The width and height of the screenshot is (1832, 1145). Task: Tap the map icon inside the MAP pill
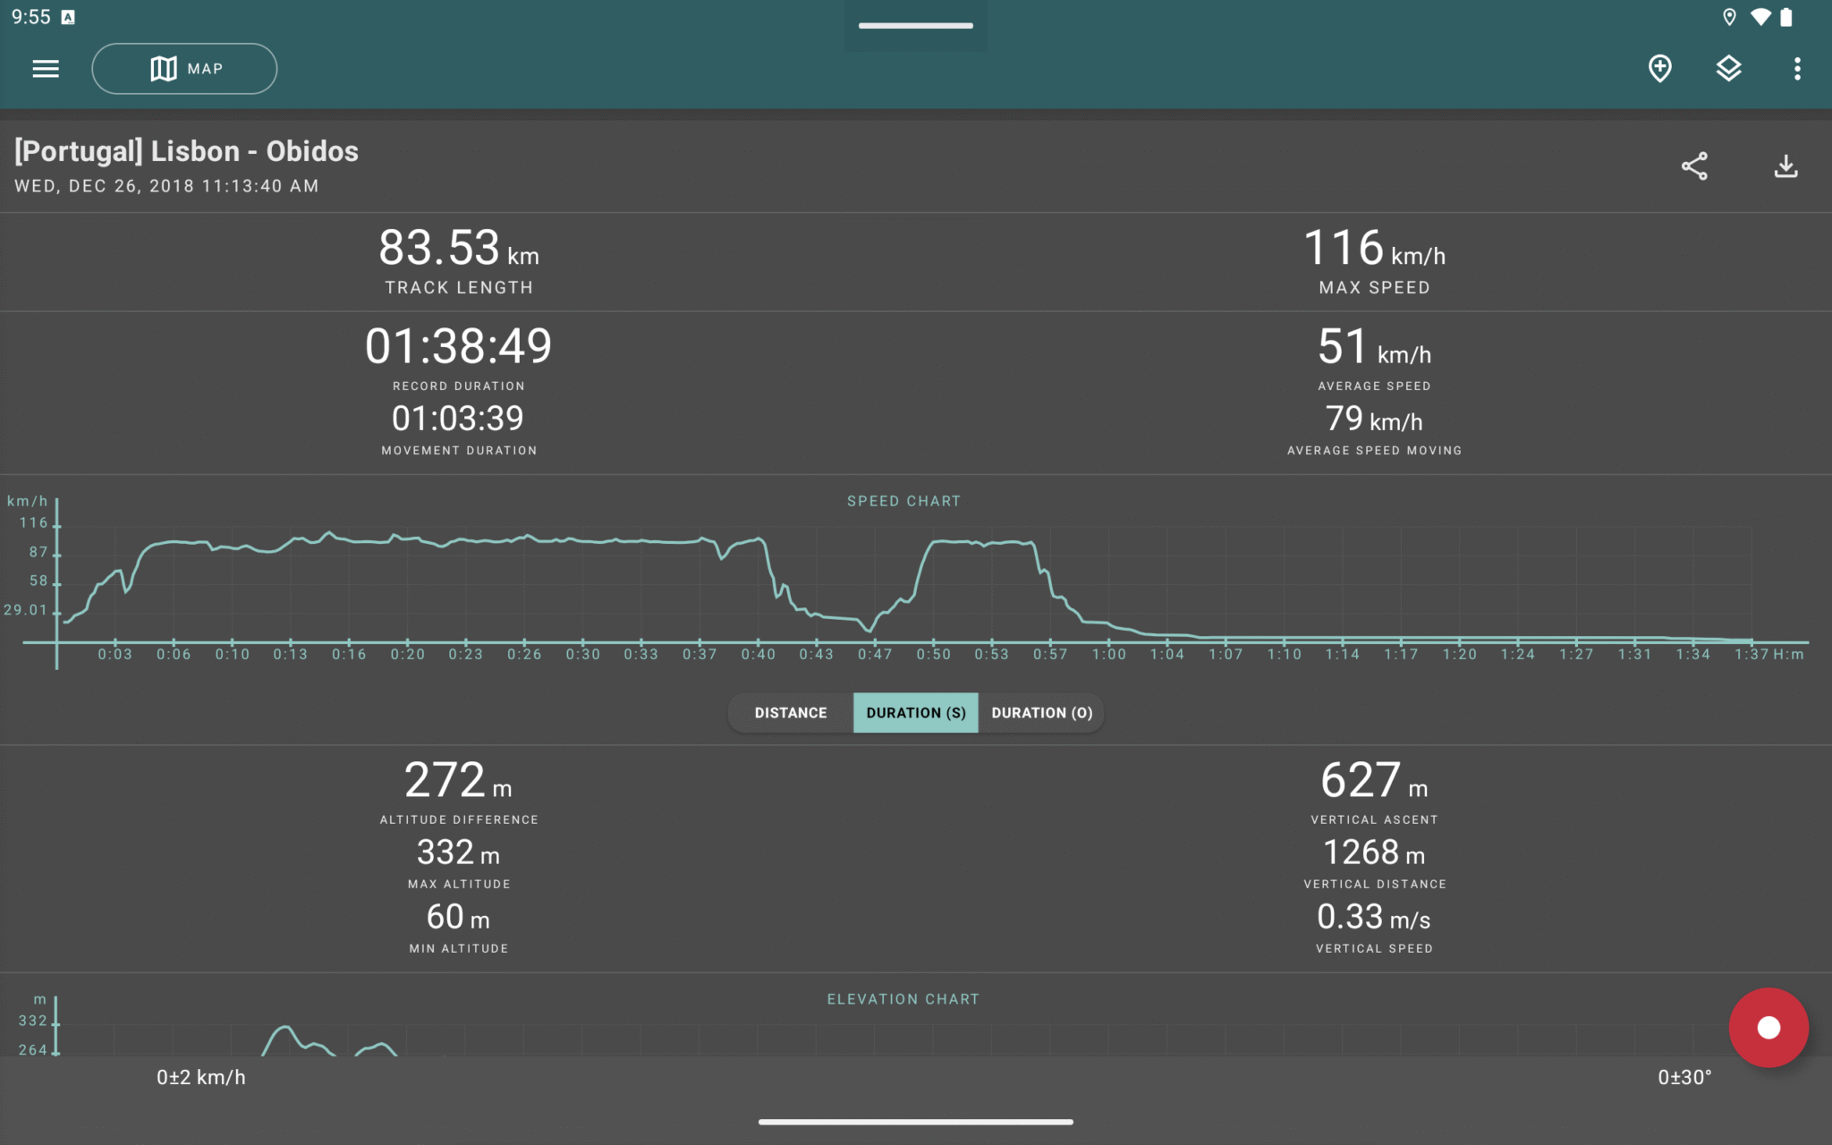[162, 68]
